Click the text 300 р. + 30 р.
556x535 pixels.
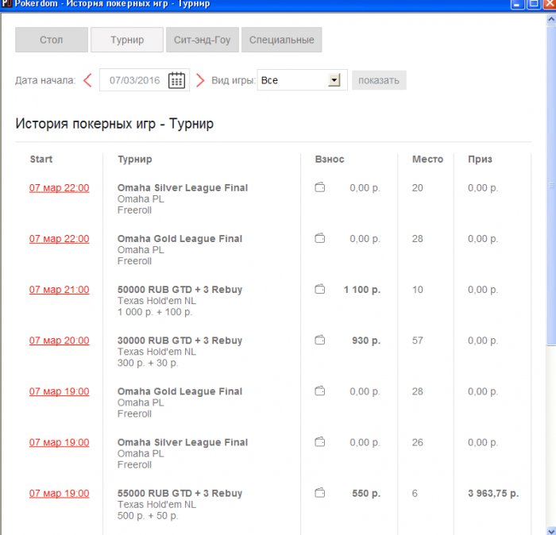tap(148, 364)
